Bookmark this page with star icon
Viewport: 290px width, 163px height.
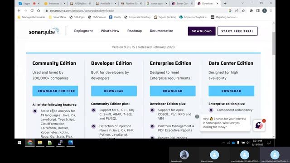[x=243, y=11]
